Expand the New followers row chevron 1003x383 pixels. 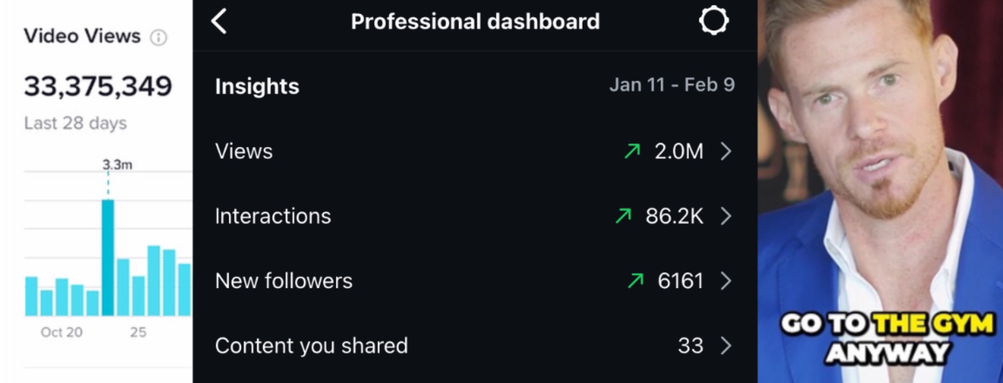(726, 281)
